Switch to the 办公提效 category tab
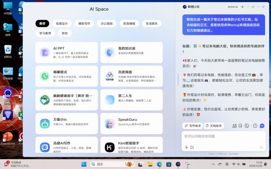Viewport: 271px width, 169px height. [x=107, y=23]
